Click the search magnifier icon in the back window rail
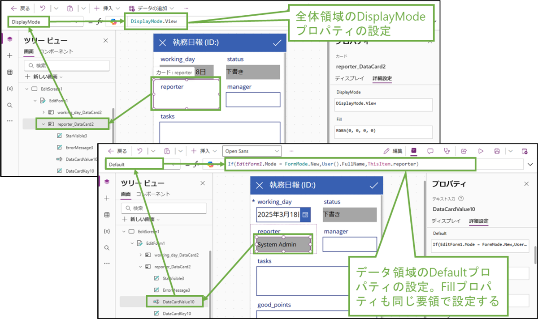Image resolution: width=538 pixels, height=319 pixels. 10,105
